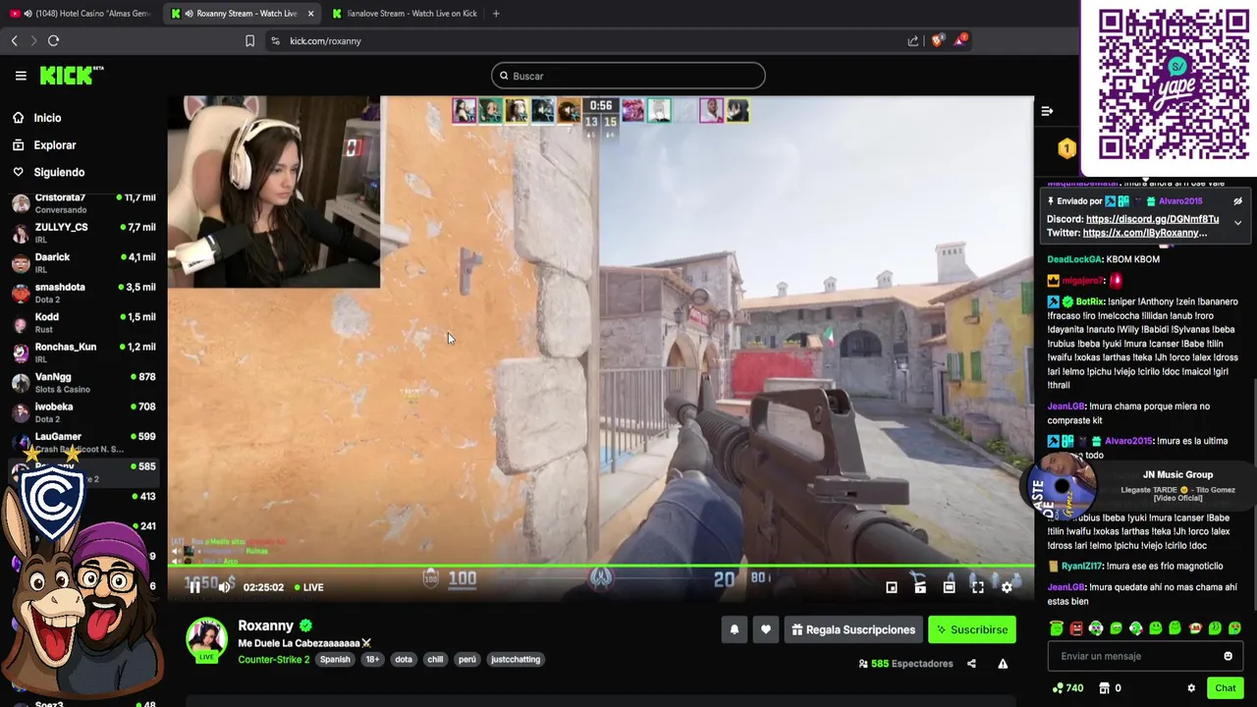Viewport: 1257px width, 707px height.
Task: Open Daarick channel in sidebar
Action: tap(83, 263)
